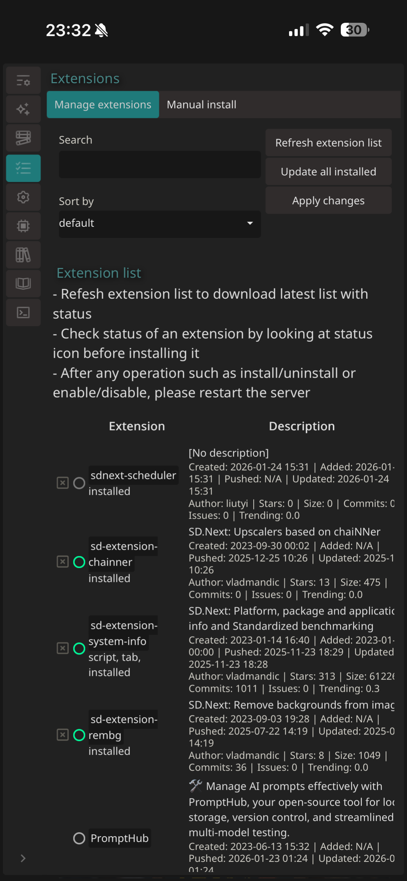Open the gear settings icon in the sidebar
This screenshot has width=407, height=881.
tap(23, 197)
